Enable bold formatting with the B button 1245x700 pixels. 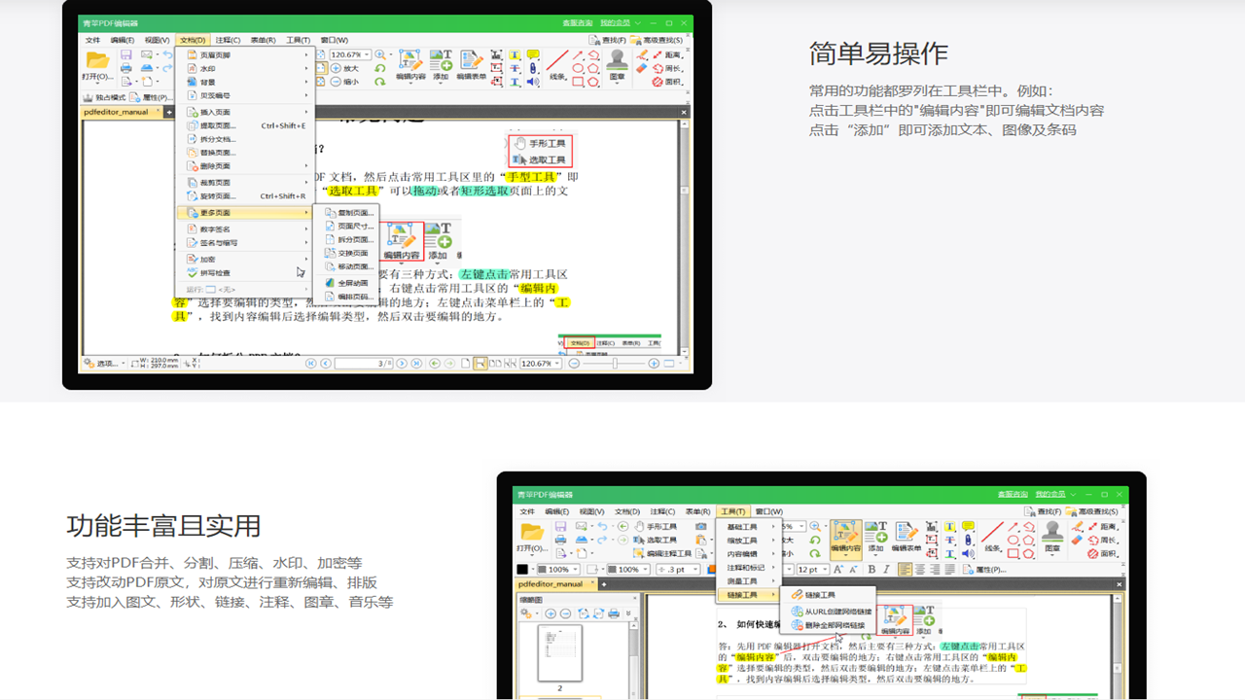pos(871,569)
